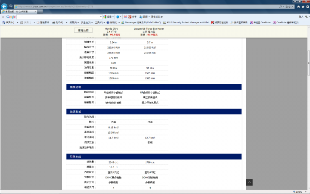This screenshot has height=194, width=310.
Task: Click the Google logo on the toolbar
Action: [11, 17]
